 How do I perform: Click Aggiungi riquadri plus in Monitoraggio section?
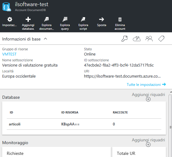click(148, 144)
